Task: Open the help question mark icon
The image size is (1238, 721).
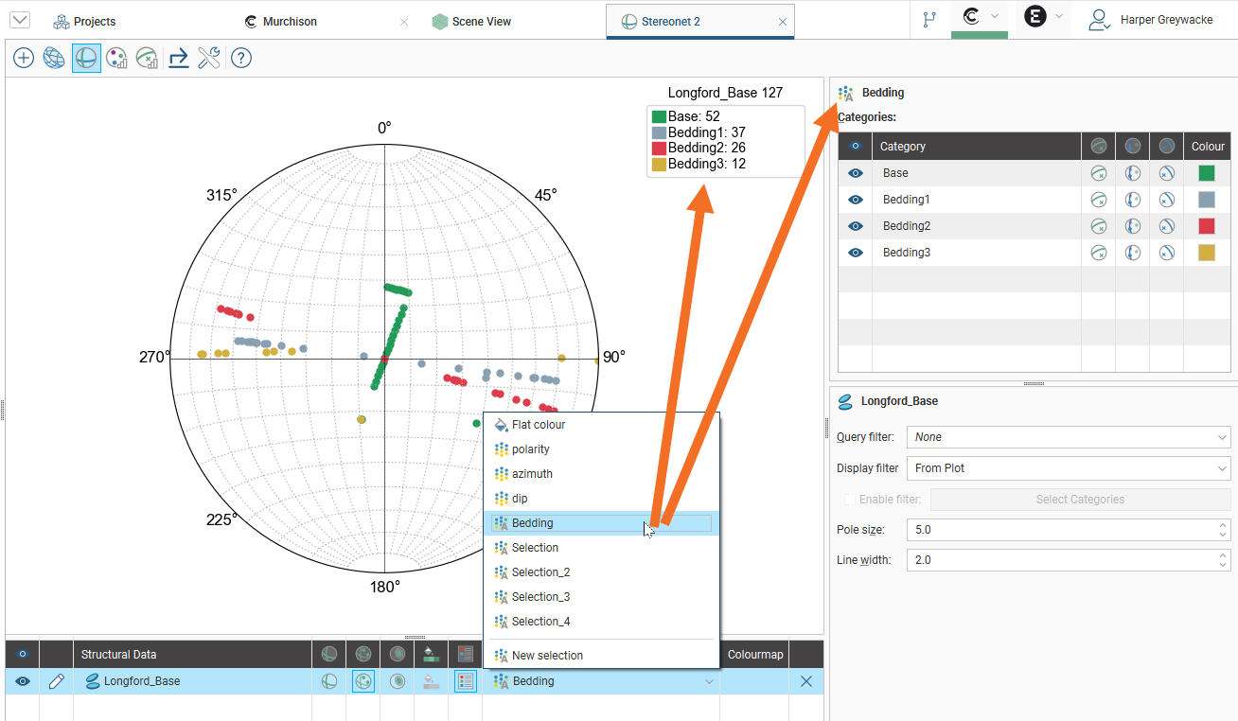Action: point(241,59)
